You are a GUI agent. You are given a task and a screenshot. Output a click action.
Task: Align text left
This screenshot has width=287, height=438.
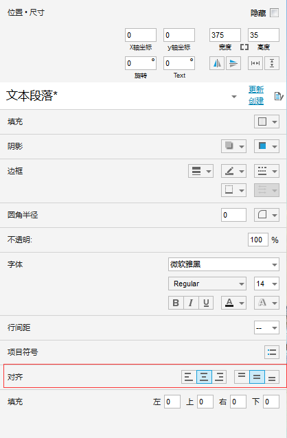tap(189, 377)
